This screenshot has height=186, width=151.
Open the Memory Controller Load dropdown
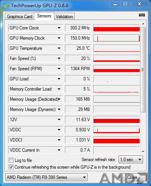[59, 89]
